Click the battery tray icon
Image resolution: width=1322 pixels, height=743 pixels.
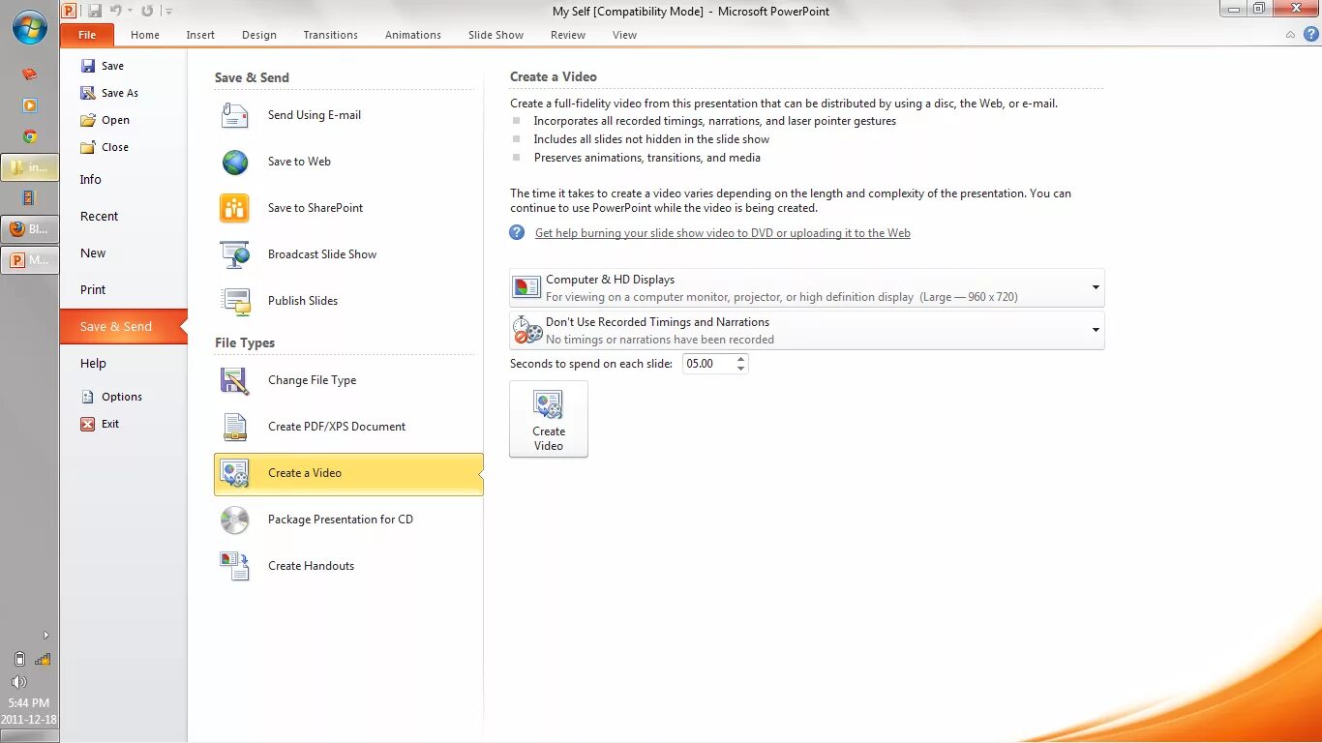[19, 659]
